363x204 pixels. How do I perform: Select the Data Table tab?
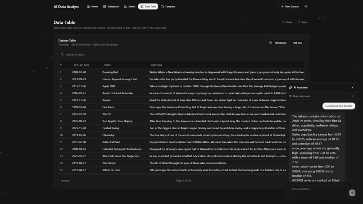click(148, 6)
